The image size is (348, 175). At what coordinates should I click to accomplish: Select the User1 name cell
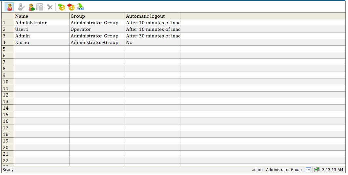point(42,29)
